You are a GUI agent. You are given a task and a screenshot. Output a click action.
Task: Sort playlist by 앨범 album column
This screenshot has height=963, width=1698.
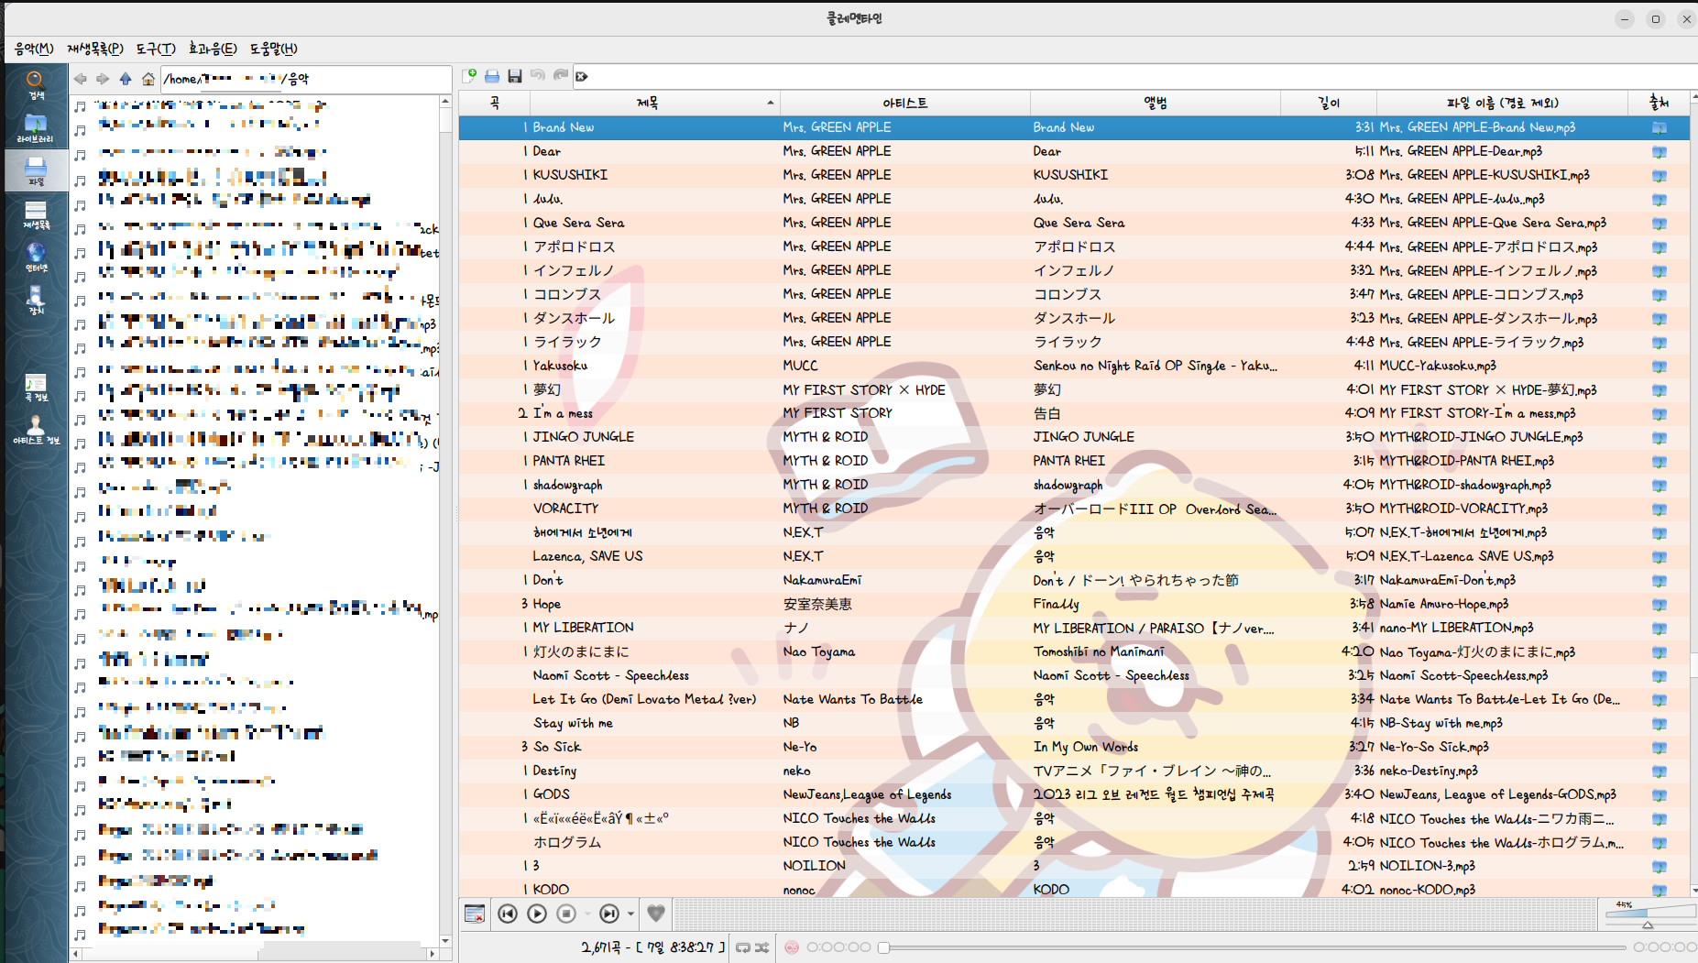(x=1155, y=103)
